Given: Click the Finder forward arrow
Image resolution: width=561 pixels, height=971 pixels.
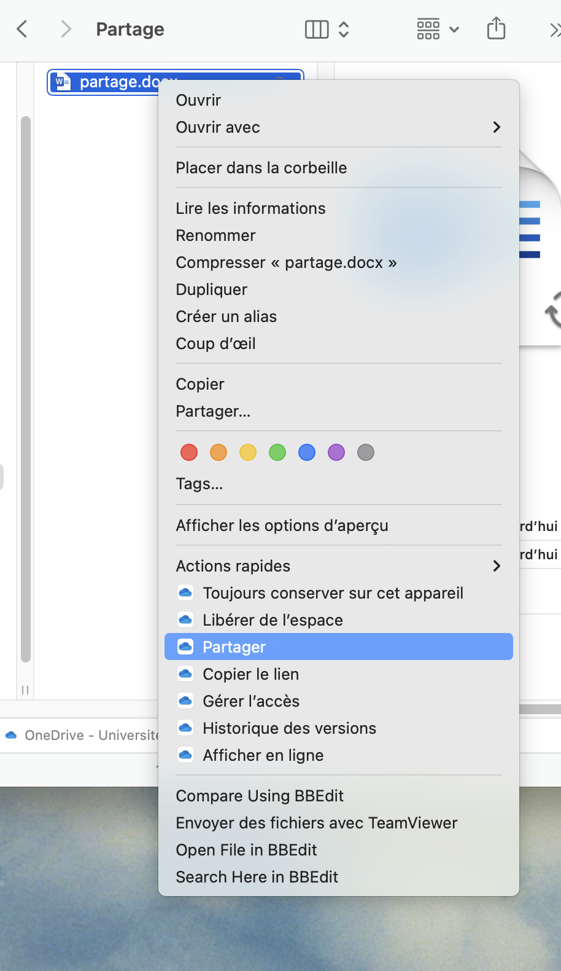Looking at the screenshot, I should pos(66,29).
